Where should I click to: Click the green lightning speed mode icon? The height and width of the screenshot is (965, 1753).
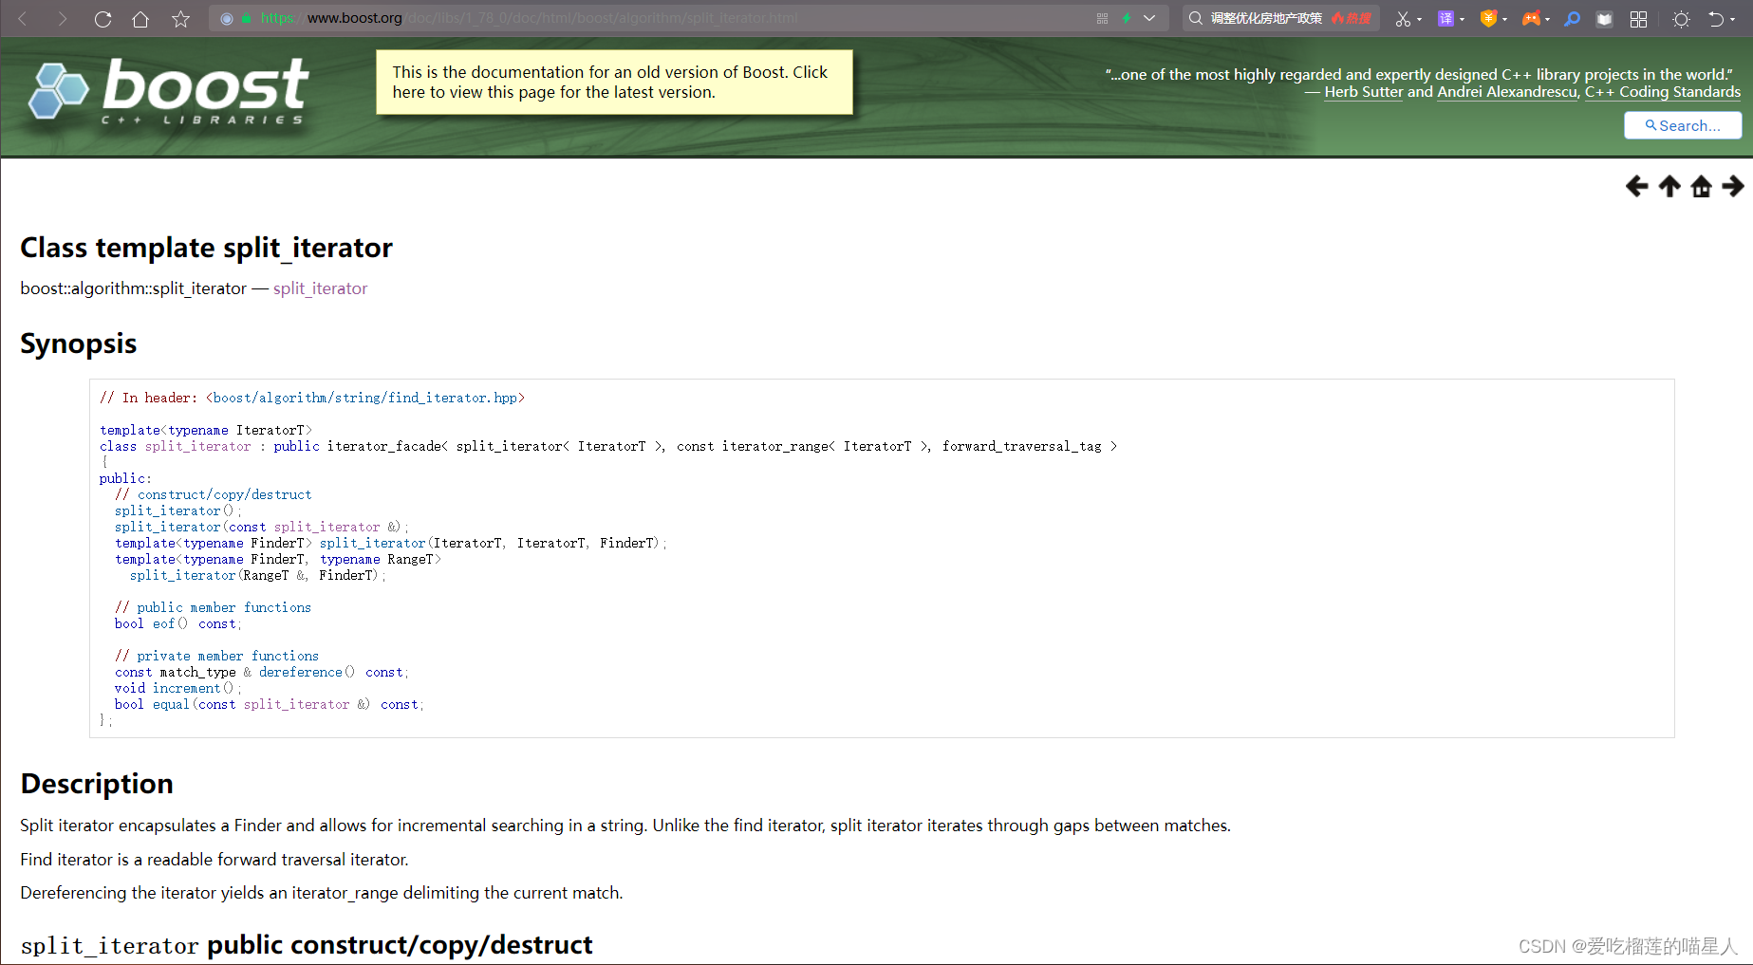tap(1127, 18)
